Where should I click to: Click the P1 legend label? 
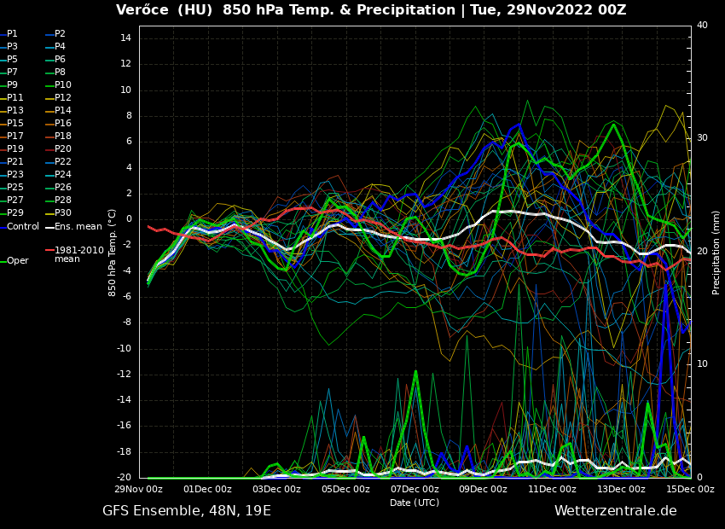click(x=12, y=34)
